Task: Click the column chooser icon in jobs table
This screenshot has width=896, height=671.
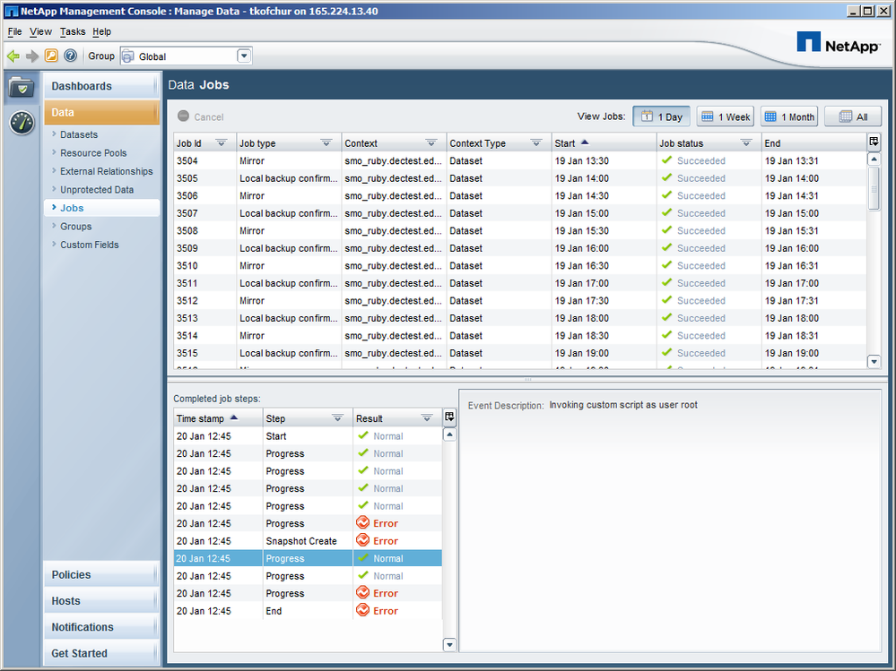Action: (x=874, y=142)
